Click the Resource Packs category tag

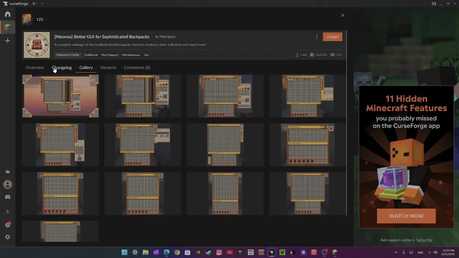click(x=68, y=55)
